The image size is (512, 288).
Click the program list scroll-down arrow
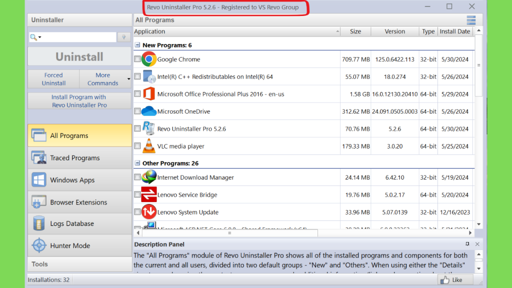[478, 224]
